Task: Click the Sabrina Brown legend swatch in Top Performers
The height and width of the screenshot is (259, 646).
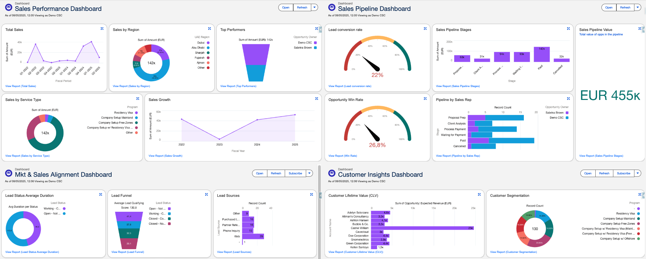Action: (315, 48)
